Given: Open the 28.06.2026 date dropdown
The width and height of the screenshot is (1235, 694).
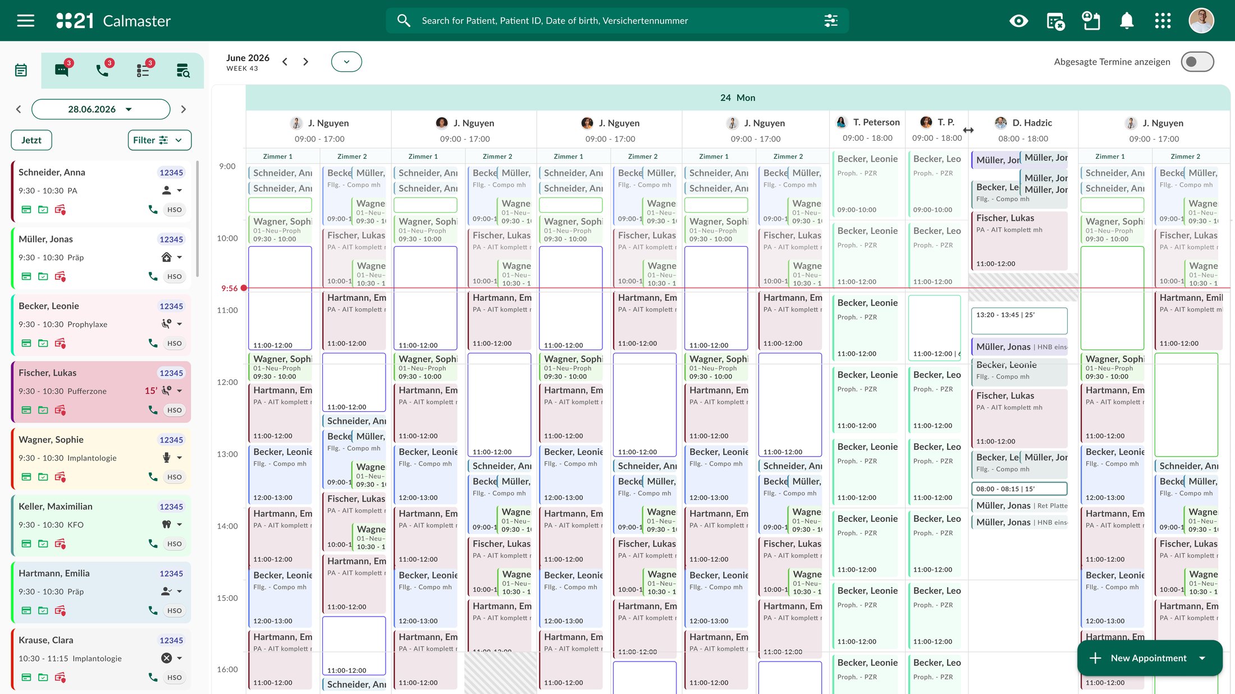Looking at the screenshot, I should click(x=100, y=109).
